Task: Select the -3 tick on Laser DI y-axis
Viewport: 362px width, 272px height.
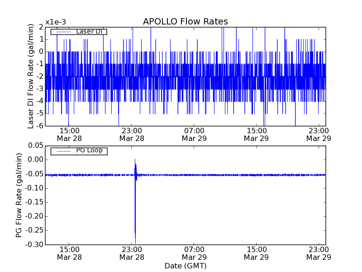Action: click(x=39, y=89)
